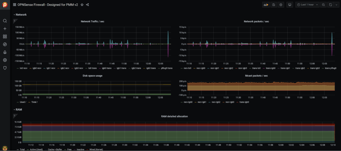Click the PMM home logo
The width and height of the screenshot is (341, 151).
point(5,5)
